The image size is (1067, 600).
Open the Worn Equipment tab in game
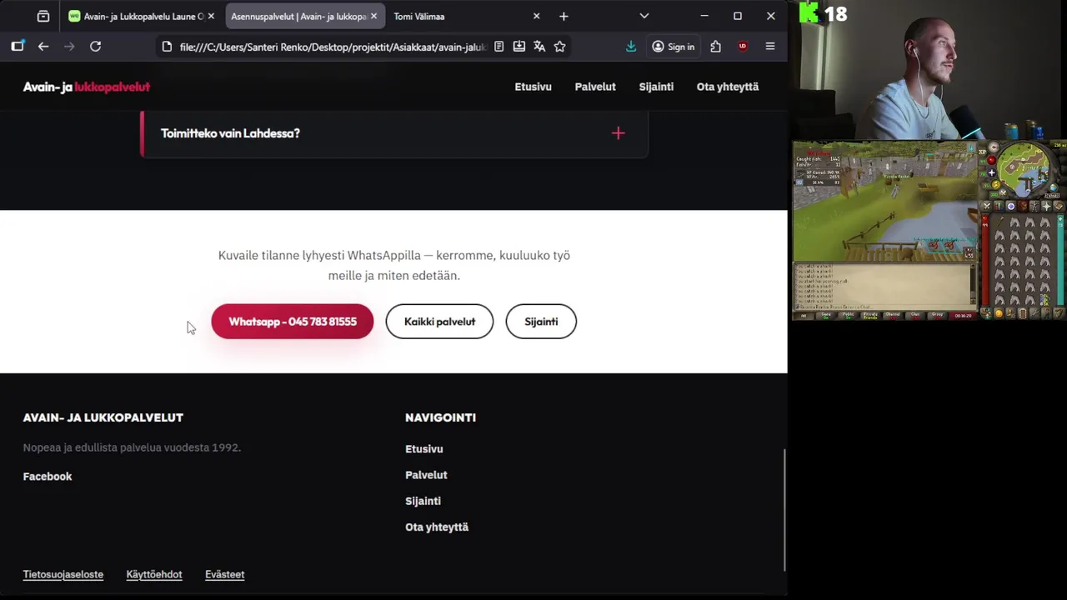point(1034,206)
